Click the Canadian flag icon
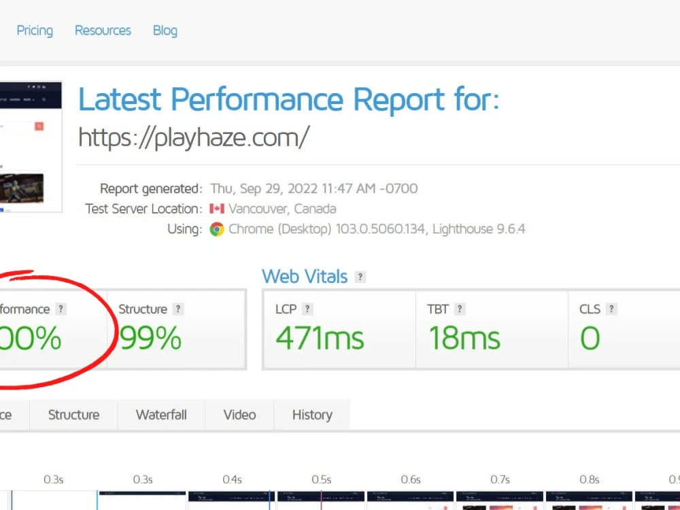This screenshot has width=680, height=510. 218,209
